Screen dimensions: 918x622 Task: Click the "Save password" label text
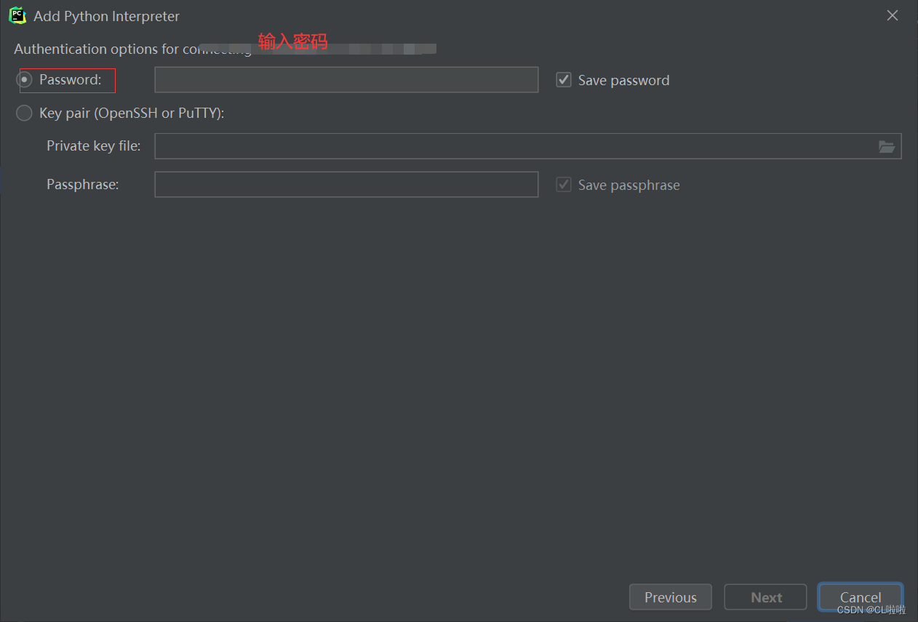point(623,81)
